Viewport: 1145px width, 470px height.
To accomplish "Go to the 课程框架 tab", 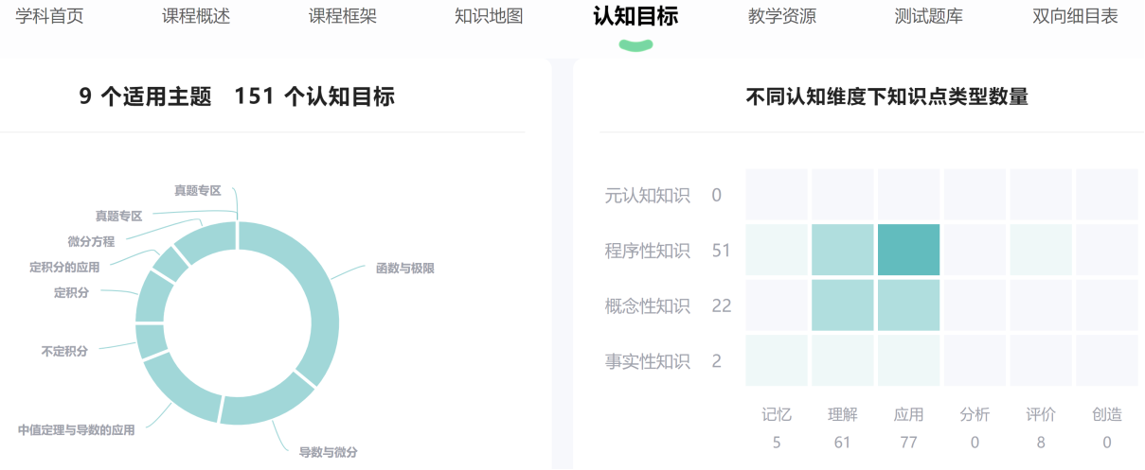I will point(342,16).
